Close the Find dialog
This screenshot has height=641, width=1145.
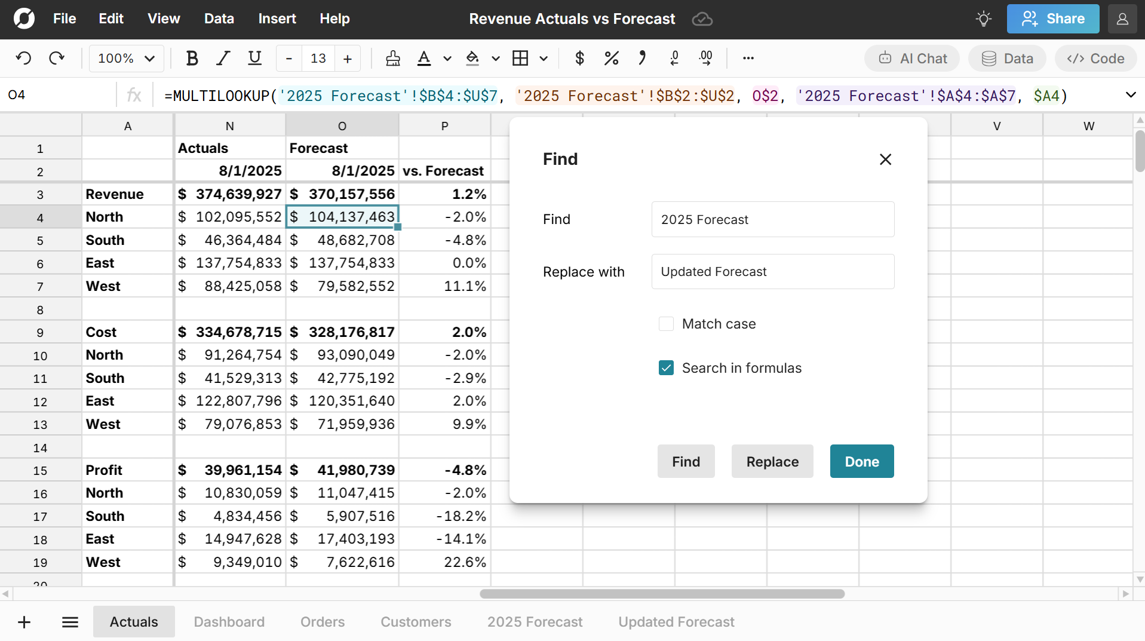tap(885, 159)
